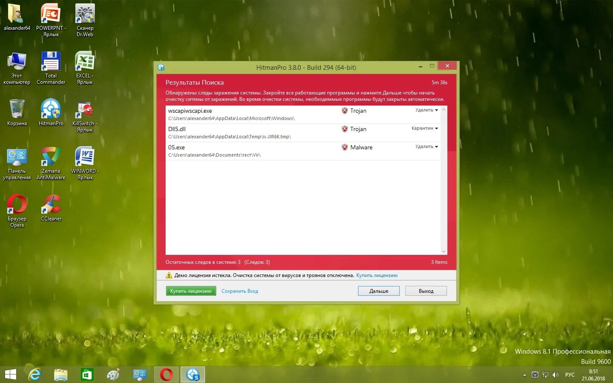
Task: Launch the HitmanPro desktop icon
Action: click(x=51, y=109)
